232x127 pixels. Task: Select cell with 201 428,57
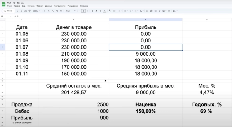click(x=74, y=93)
